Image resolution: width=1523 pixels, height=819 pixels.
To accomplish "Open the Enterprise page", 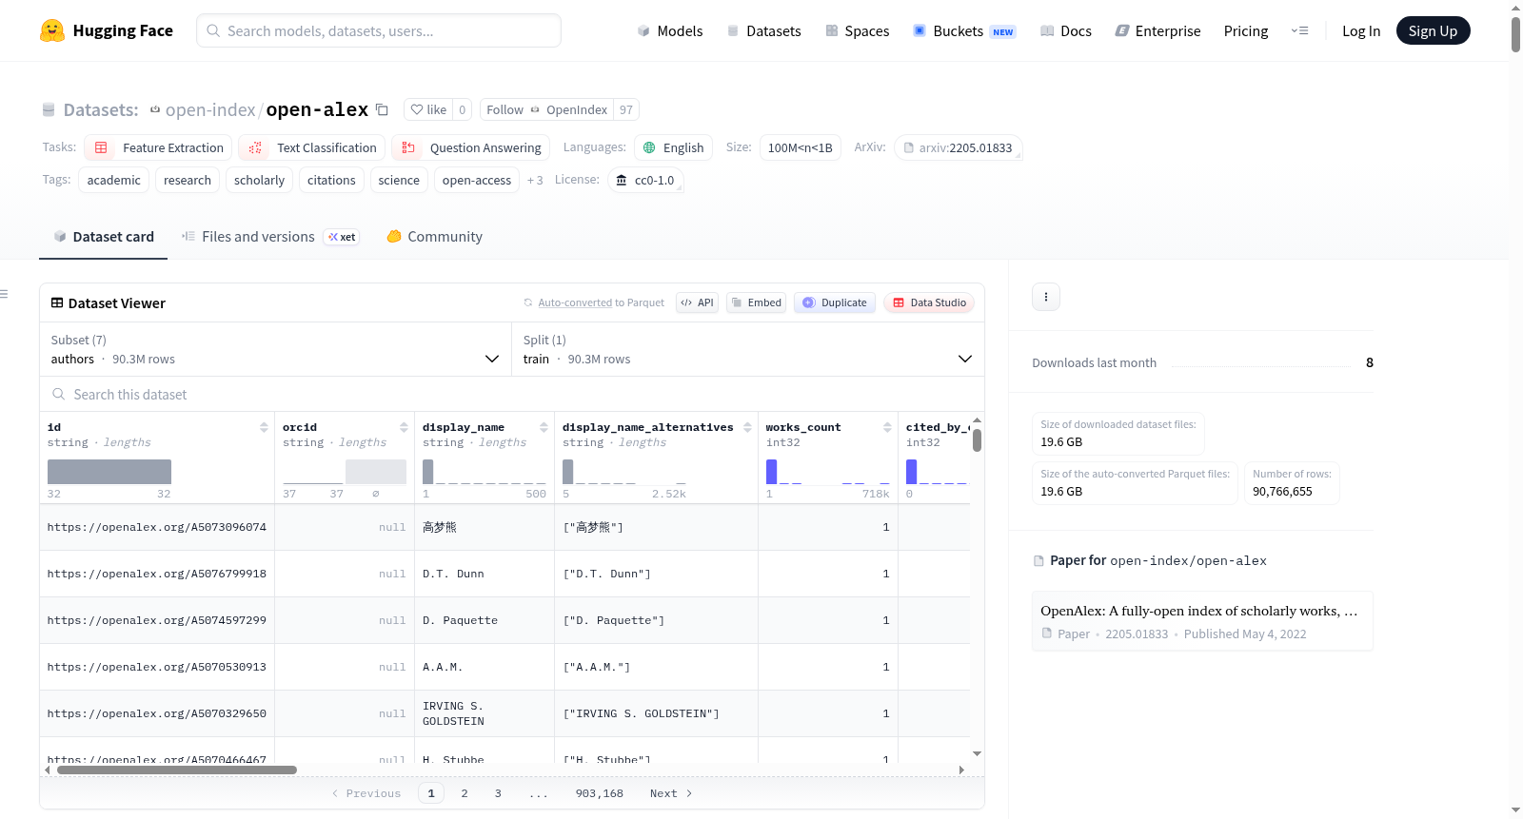I will pos(1157,30).
